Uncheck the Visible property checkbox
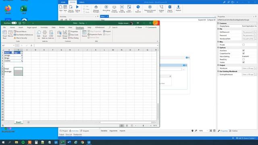This screenshot has height=145, width=258. 243,62
